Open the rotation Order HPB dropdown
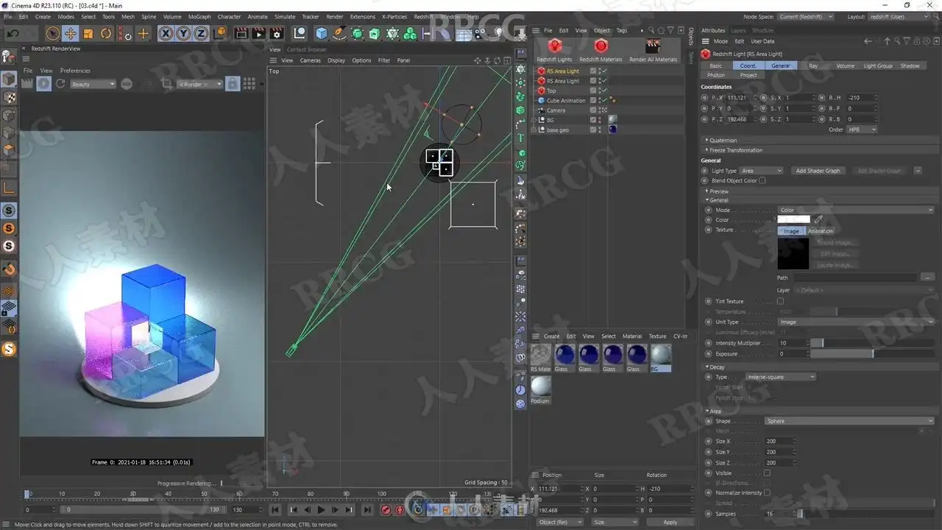Image resolution: width=942 pixels, height=530 pixels. (863, 130)
